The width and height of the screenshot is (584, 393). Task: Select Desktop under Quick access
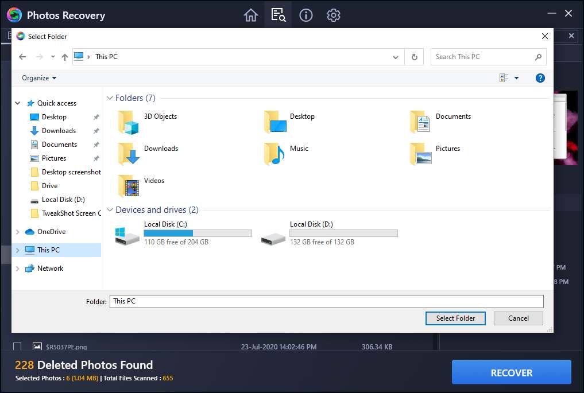coord(54,117)
